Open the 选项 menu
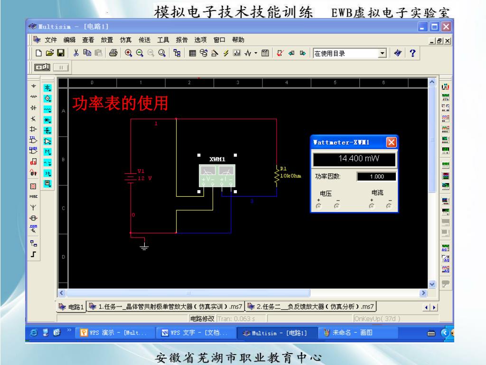Viewport: 486px width, 365px height. pyautogui.click(x=201, y=40)
